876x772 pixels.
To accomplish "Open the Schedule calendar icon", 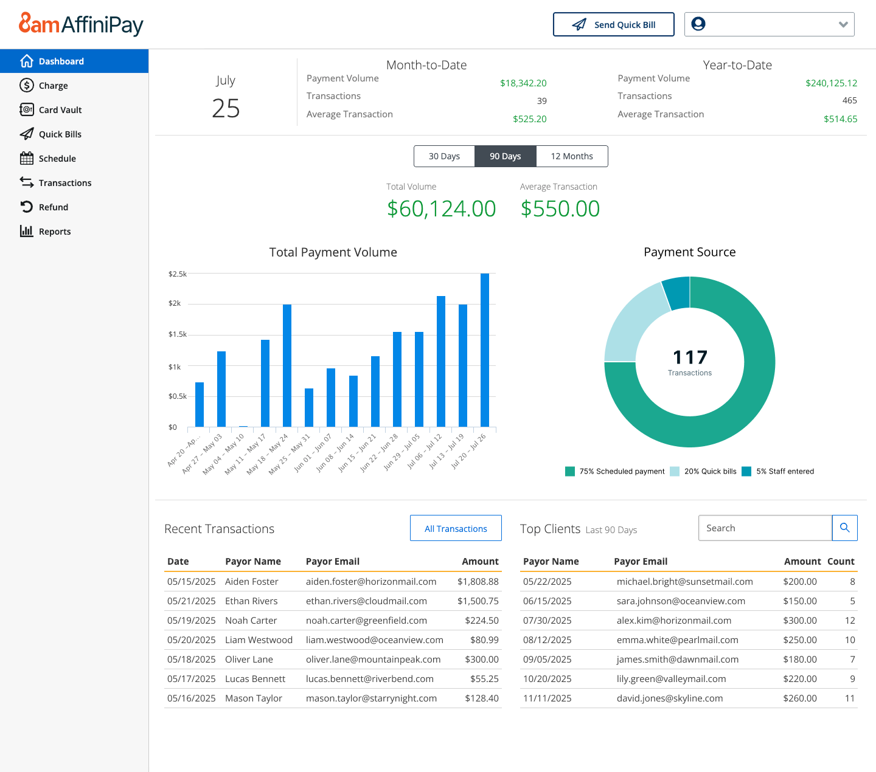I will point(27,158).
